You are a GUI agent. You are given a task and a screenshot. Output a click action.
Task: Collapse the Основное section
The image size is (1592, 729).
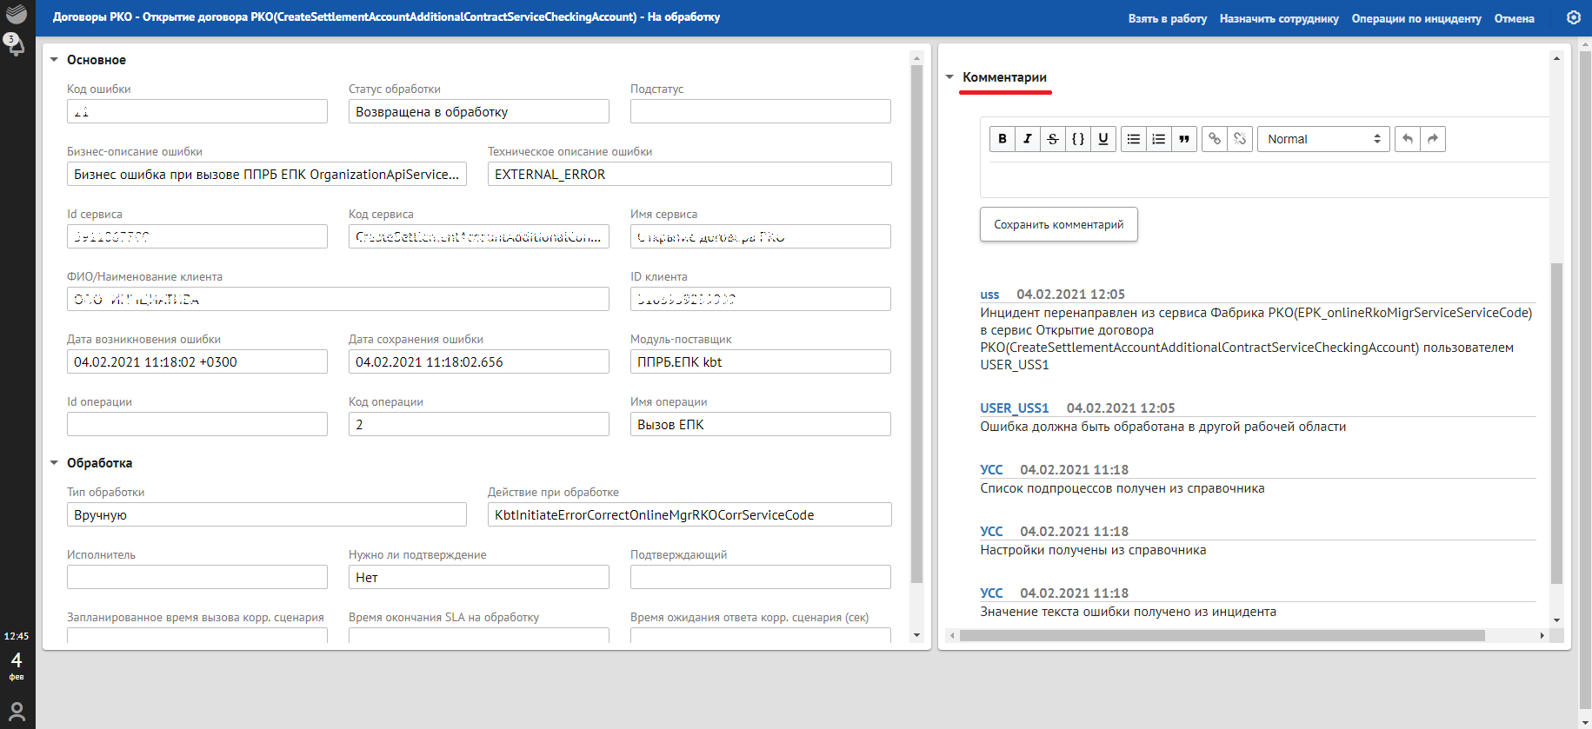(54, 60)
